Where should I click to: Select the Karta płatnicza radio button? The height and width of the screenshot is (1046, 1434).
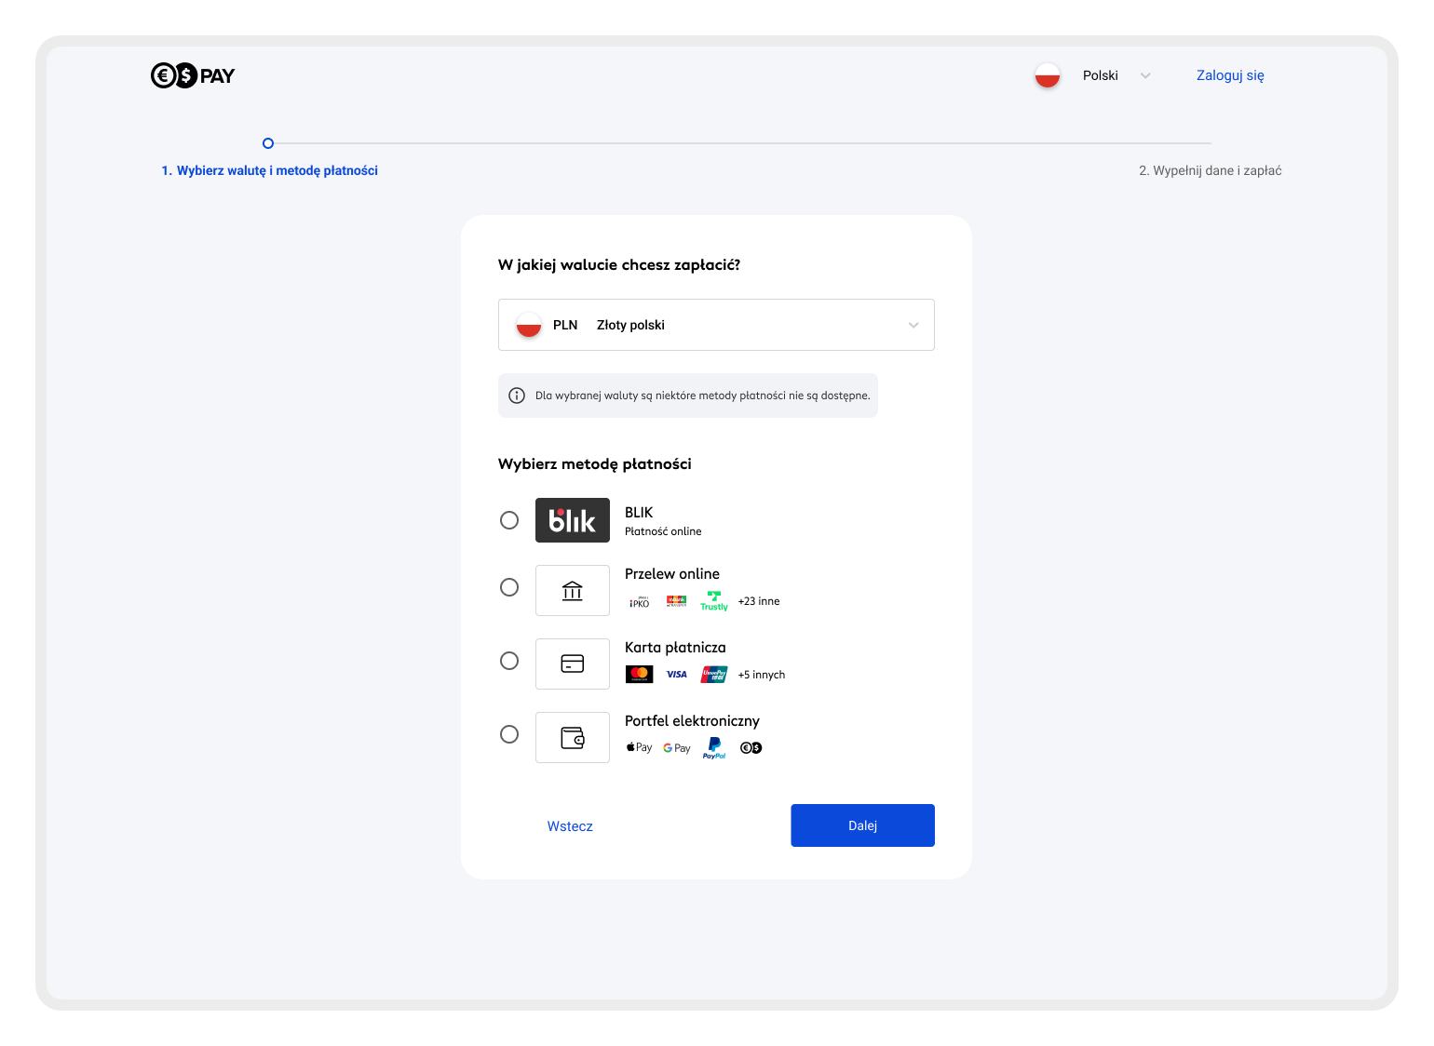[x=509, y=661]
